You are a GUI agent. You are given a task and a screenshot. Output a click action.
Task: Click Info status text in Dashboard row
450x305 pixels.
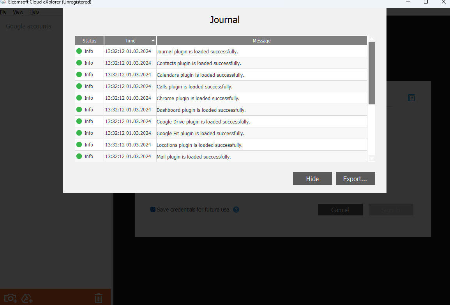(89, 110)
